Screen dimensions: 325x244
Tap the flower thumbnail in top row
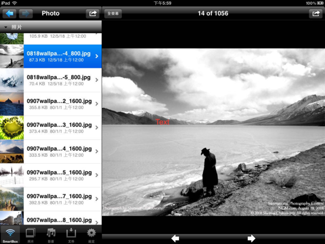point(12,38)
